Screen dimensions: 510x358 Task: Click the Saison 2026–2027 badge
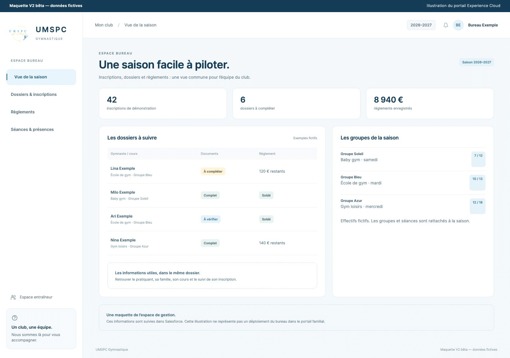click(477, 62)
